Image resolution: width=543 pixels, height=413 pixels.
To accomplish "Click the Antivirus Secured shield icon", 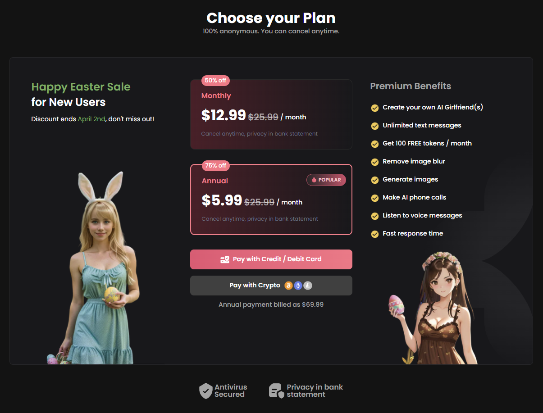I will 205,391.
